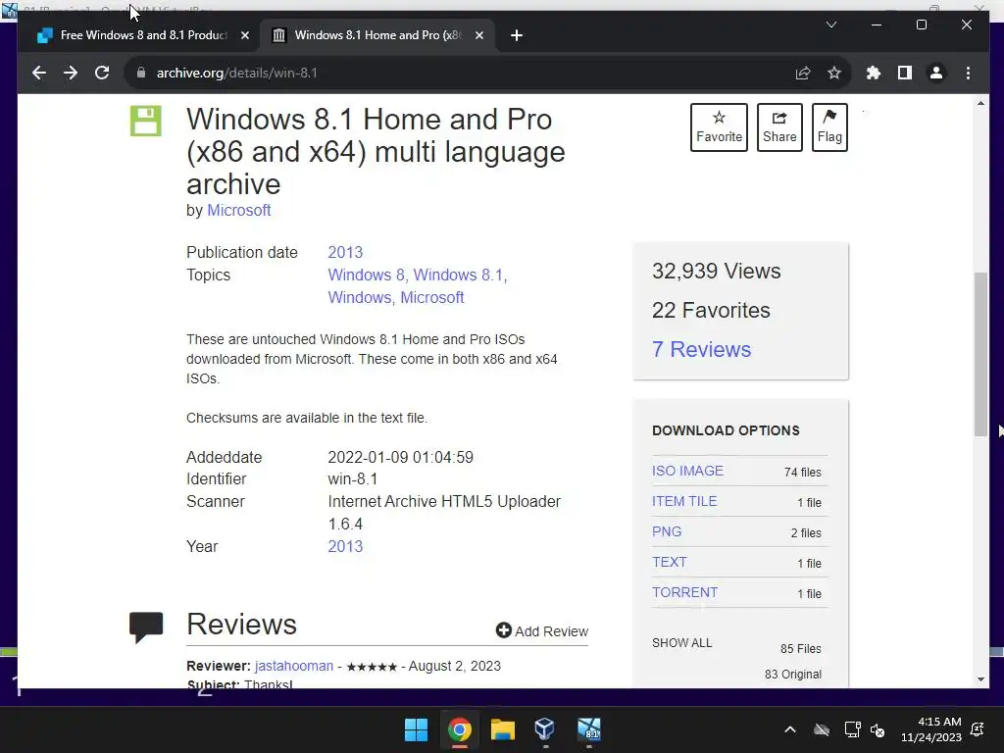Screen dimensions: 1004x753
Task: Select the Windows 8.1 Home and Pro tab
Action: [377, 35]
